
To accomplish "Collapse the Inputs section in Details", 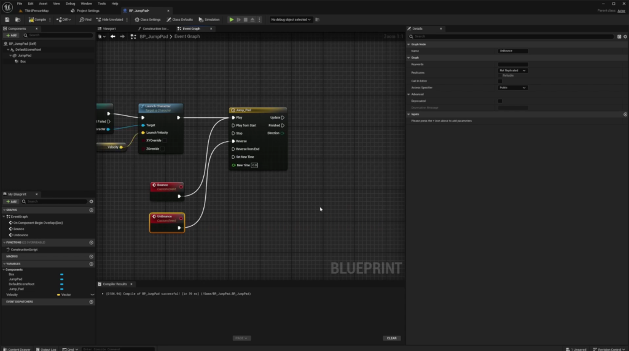I will [408, 114].
